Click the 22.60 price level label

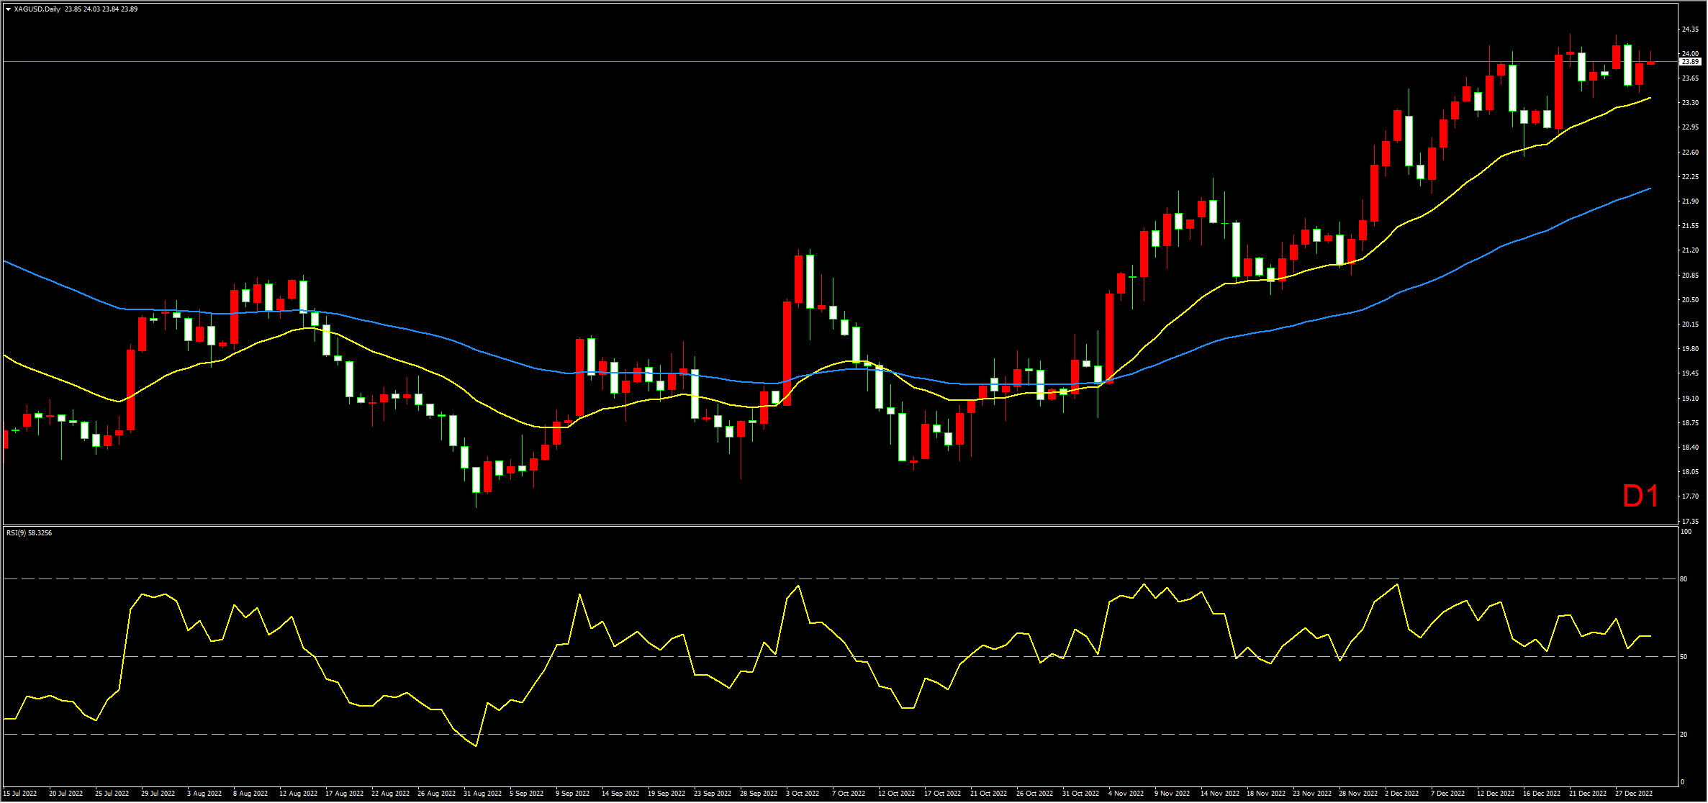tap(1689, 153)
